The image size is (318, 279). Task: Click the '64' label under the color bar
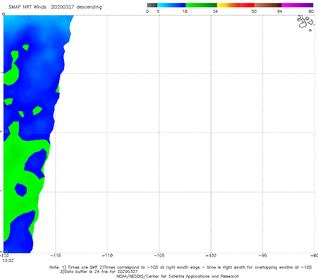coord(280,11)
